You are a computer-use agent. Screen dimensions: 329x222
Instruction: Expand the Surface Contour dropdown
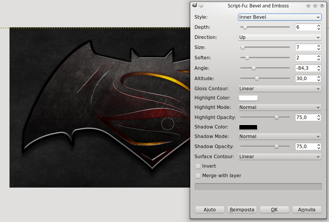pyautogui.click(x=280, y=157)
